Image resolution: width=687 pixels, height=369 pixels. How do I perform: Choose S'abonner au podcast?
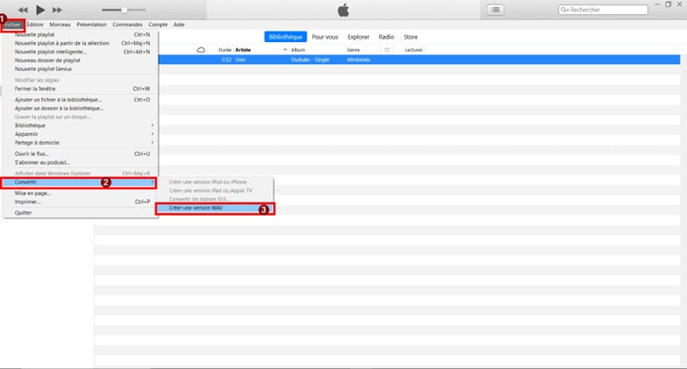click(x=81, y=162)
